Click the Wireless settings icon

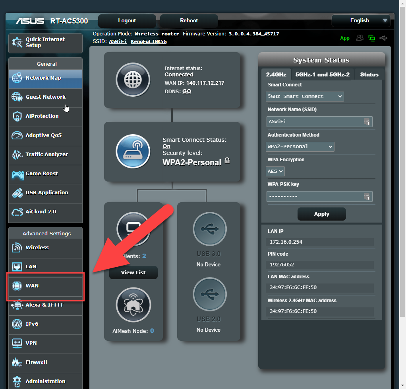coord(17,248)
